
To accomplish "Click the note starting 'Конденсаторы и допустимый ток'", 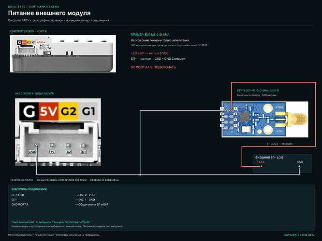I will coord(67,226).
